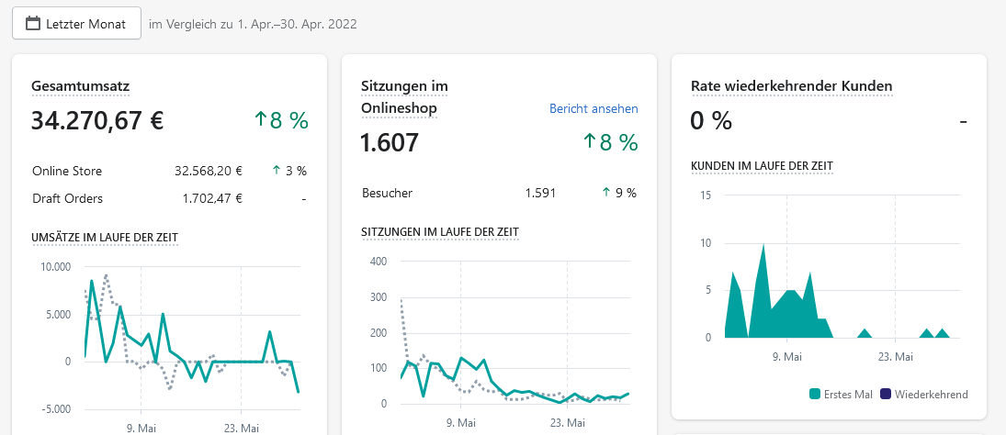The height and width of the screenshot is (435, 1006).
Task: Click KUNDEN IM LAUFE DER ZEIT label
Action: [x=763, y=166]
